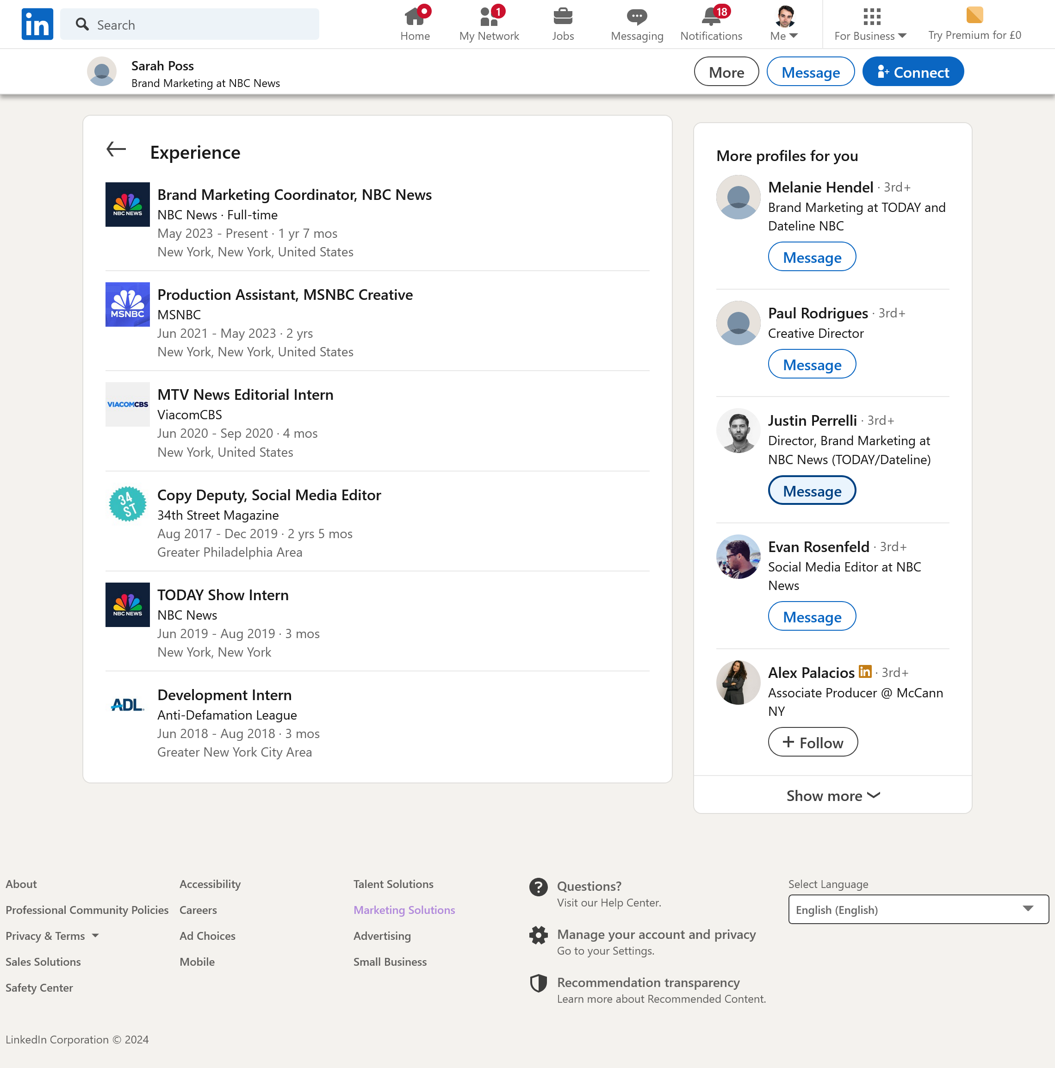Open the Sales Solutions footer link
Viewport: 1055px width, 1068px height.
click(x=43, y=962)
